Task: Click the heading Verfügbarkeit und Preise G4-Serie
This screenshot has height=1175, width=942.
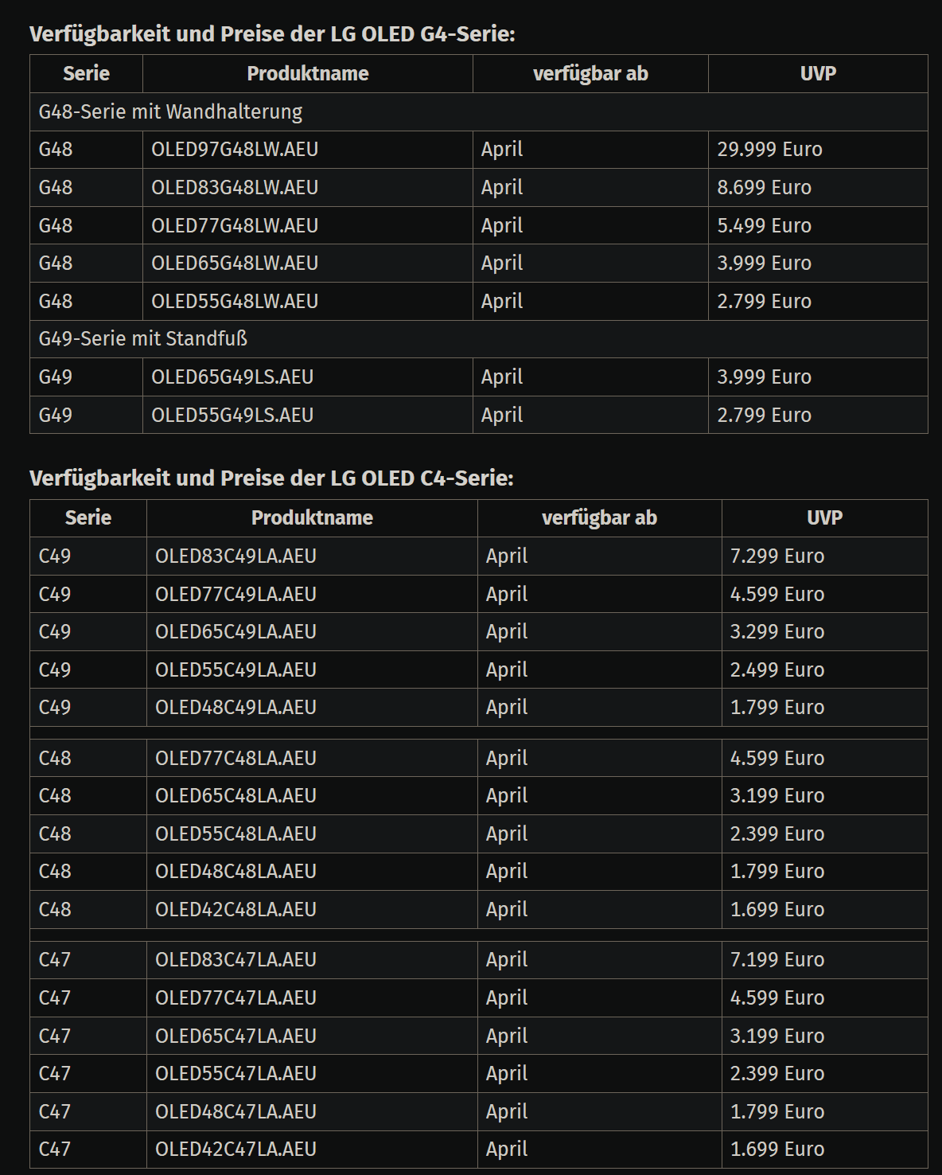Action: 272,34
